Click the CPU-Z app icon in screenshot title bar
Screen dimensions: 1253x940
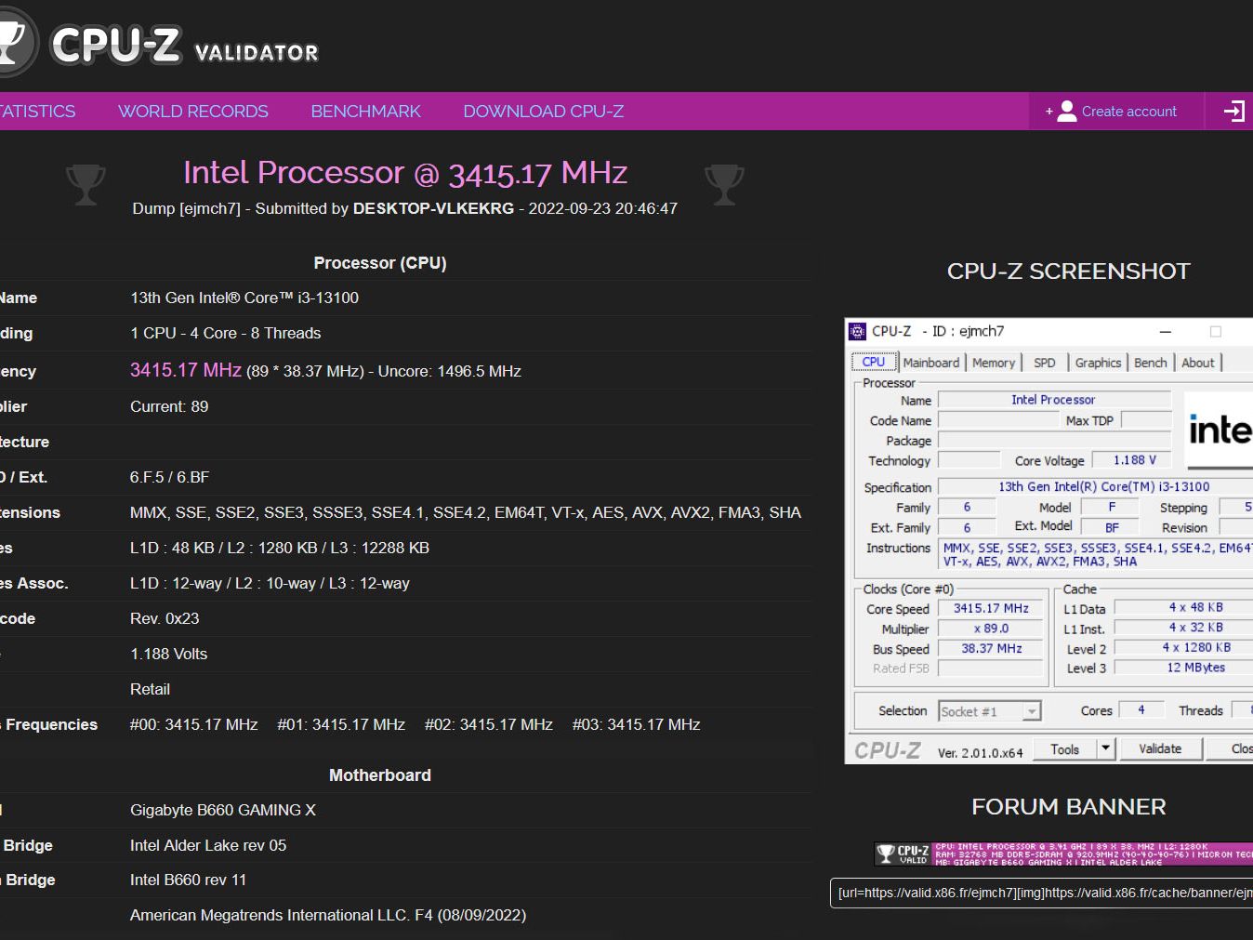click(858, 332)
